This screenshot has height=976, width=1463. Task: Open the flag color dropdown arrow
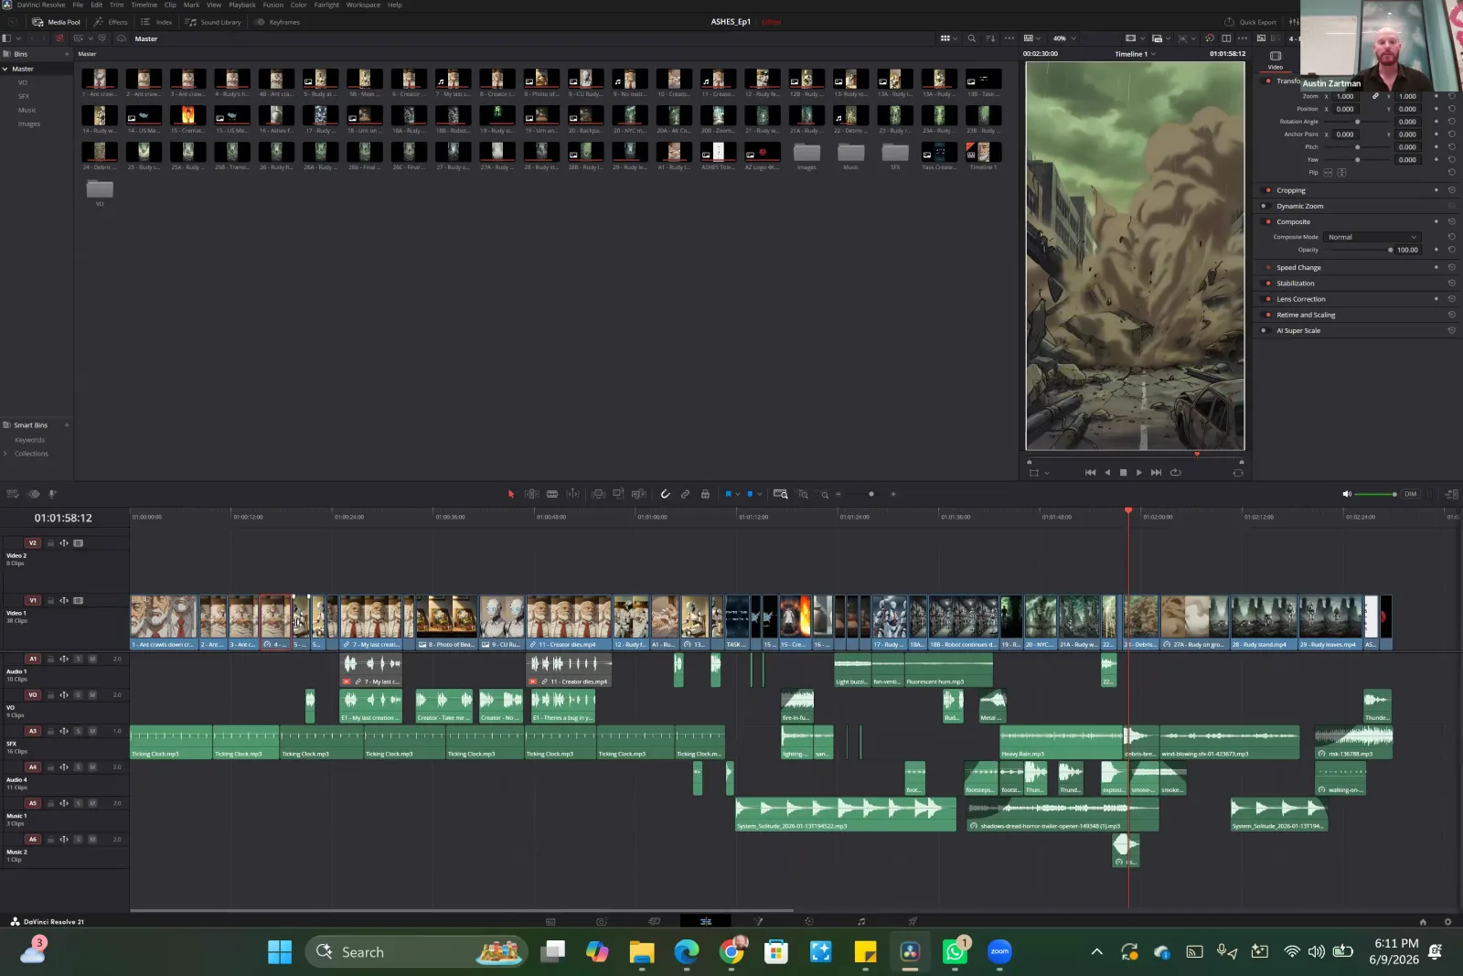(738, 494)
